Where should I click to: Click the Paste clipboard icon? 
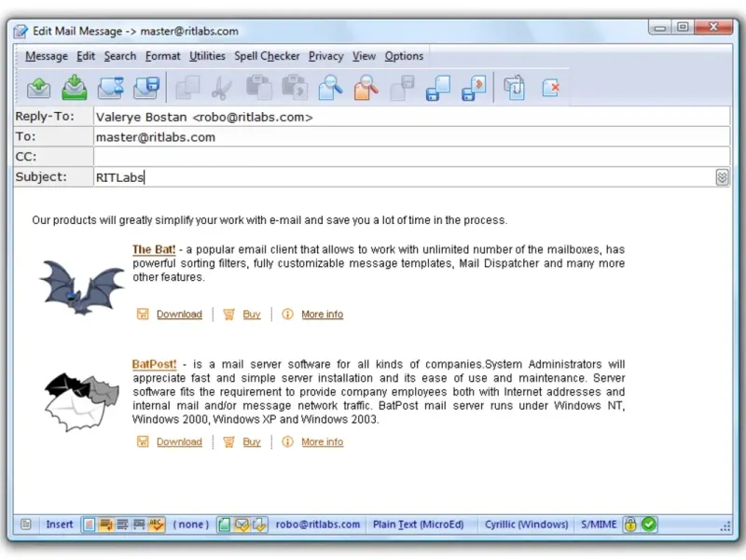coord(259,88)
